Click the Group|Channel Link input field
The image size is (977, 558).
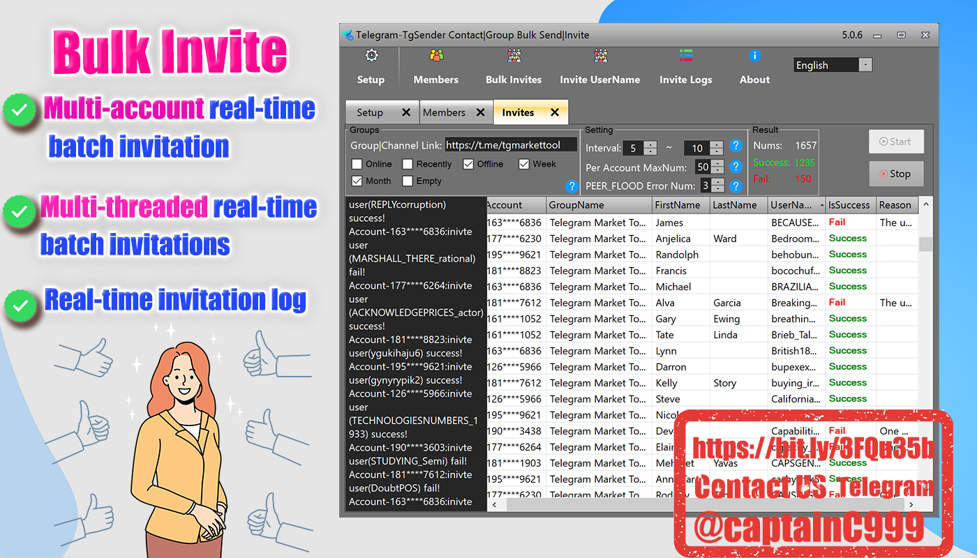tap(511, 145)
